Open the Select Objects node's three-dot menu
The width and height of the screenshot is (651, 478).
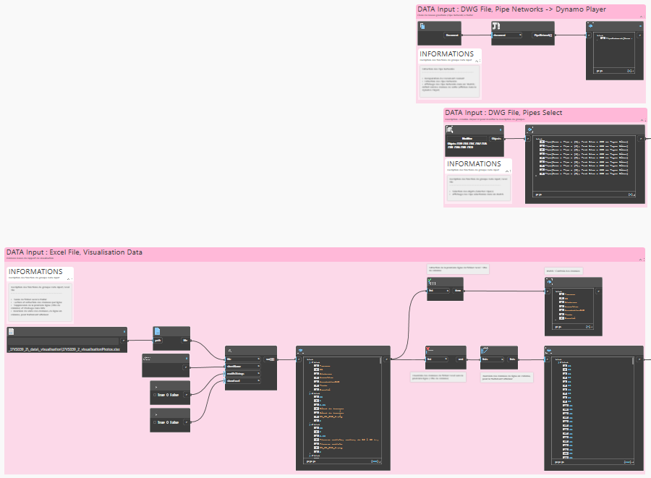point(501,130)
